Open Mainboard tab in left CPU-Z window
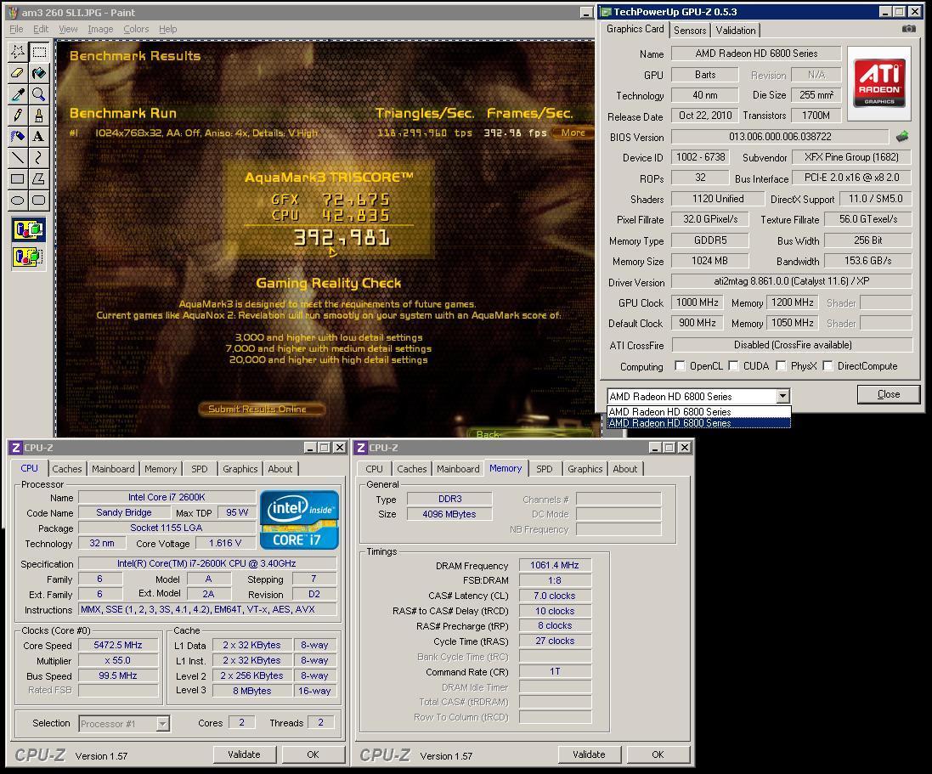This screenshot has width=932, height=774. (113, 469)
